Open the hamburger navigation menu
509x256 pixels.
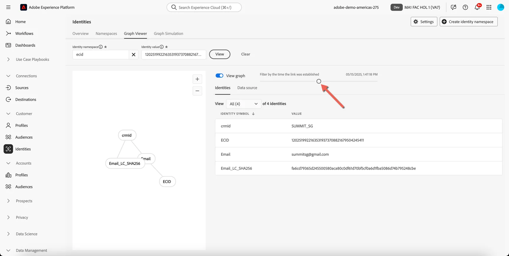(x=8, y=7)
